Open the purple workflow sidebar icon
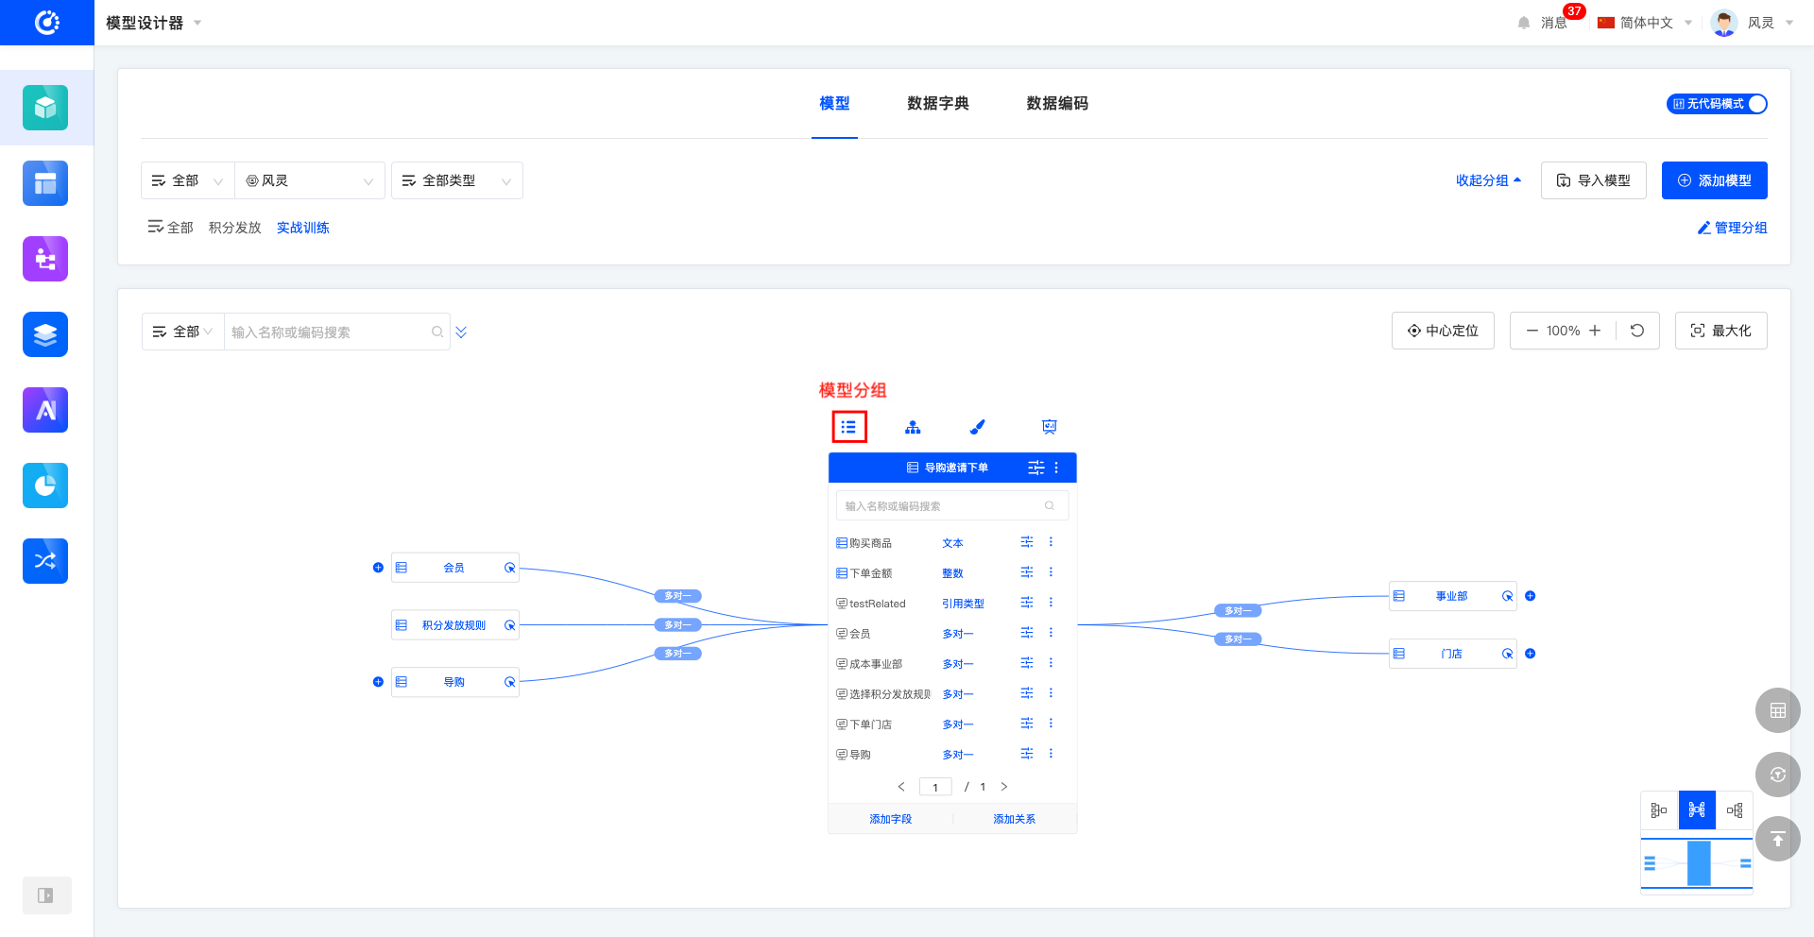Image resolution: width=1814 pixels, height=937 pixels. tap(45, 259)
